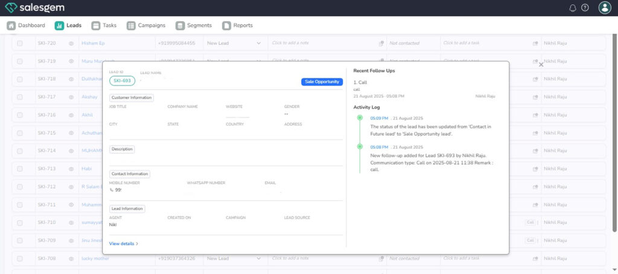Viewport: 618px width, 274px height.
Task: Open the user profile avatar menu
Action: (x=605, y=8)
